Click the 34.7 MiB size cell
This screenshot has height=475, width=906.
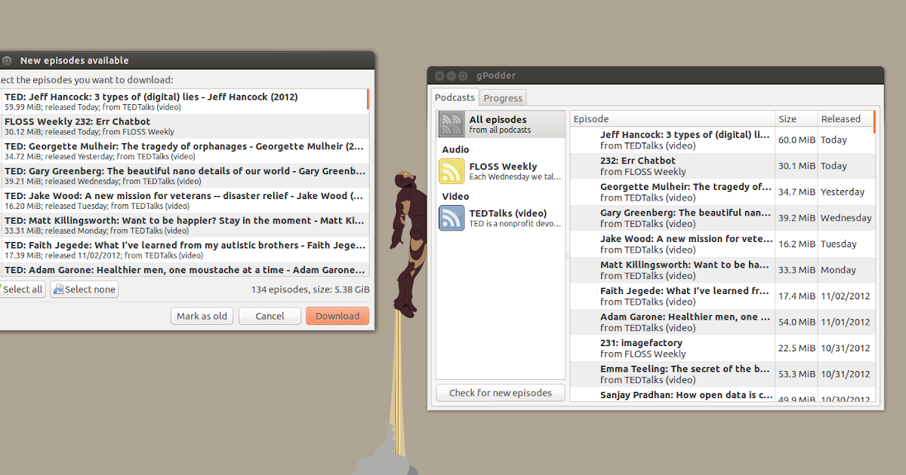[x=797, y=192]
